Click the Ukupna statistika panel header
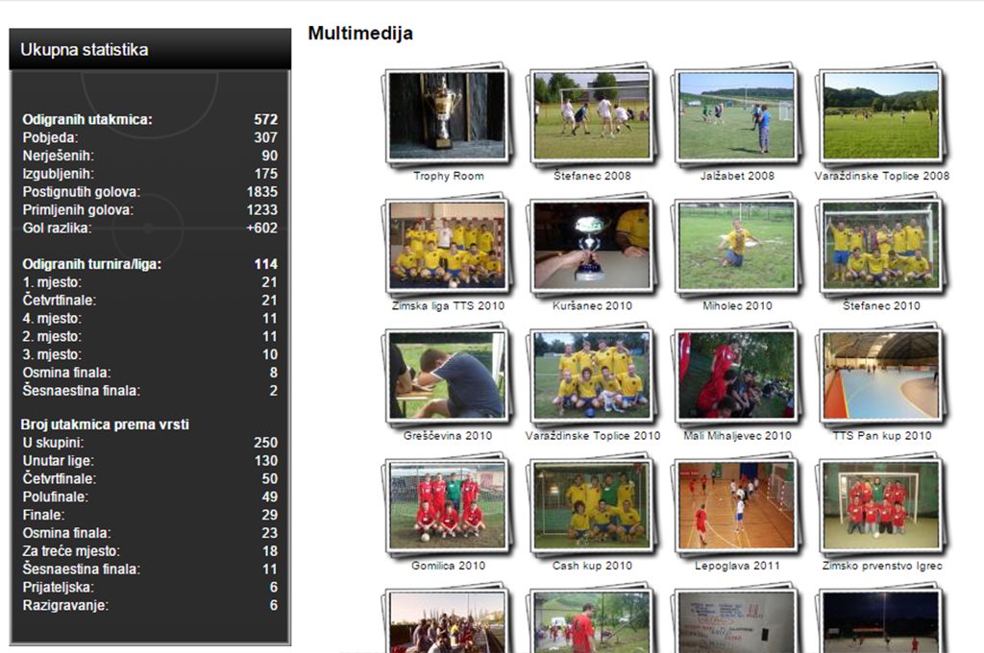 [x=149, y=50]
